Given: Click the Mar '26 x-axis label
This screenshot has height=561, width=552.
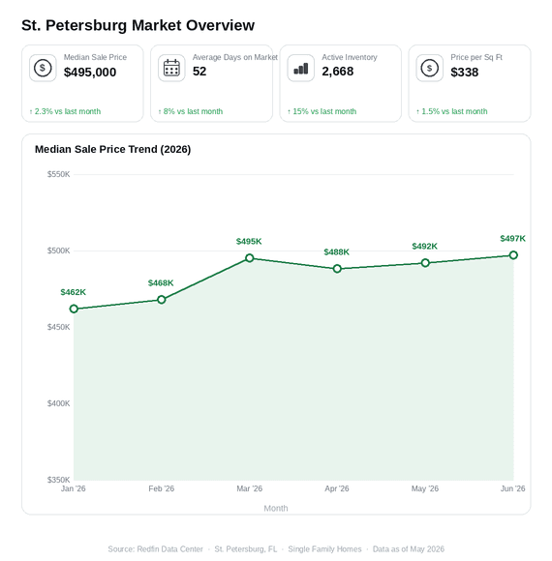Looking at the screenshot, I should [x=249, y=488].
